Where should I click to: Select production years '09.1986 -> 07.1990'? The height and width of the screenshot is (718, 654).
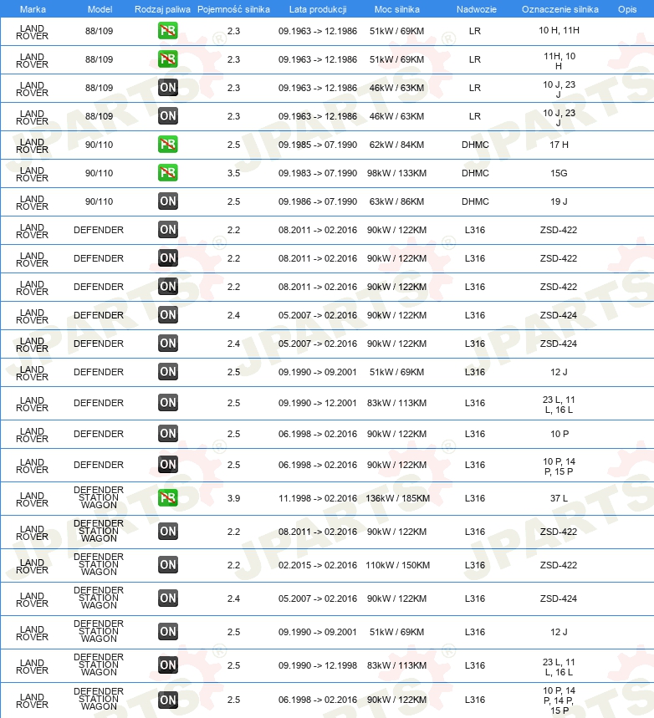[x=318, y=201]
